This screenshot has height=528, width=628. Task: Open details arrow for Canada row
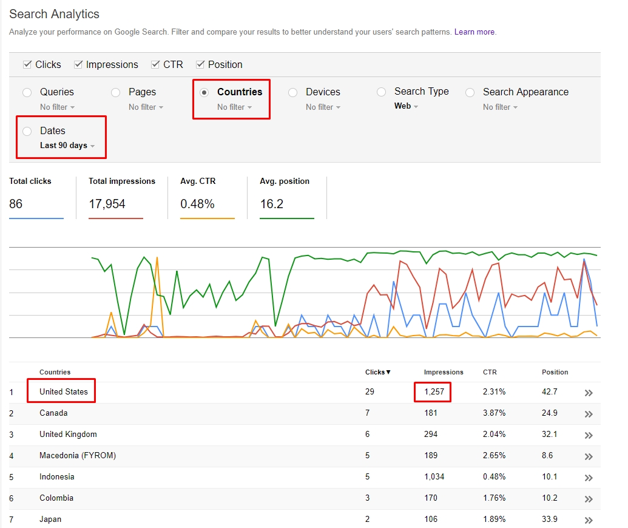[x=588, y=414]
